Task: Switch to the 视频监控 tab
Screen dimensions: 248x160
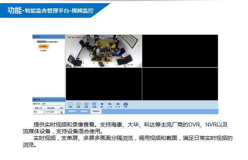Action: pyautogui.click(x=96, y=112)
